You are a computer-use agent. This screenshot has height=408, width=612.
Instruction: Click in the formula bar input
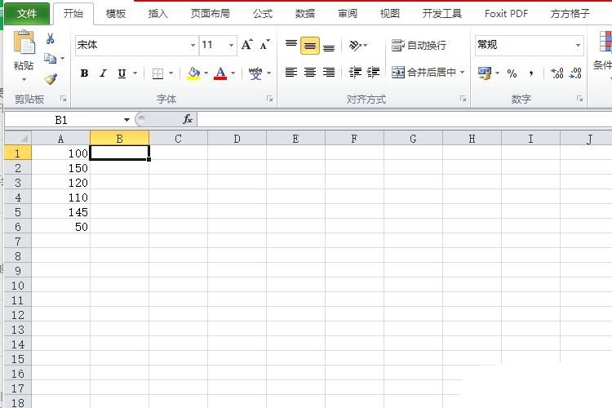(x=404, y=119)
